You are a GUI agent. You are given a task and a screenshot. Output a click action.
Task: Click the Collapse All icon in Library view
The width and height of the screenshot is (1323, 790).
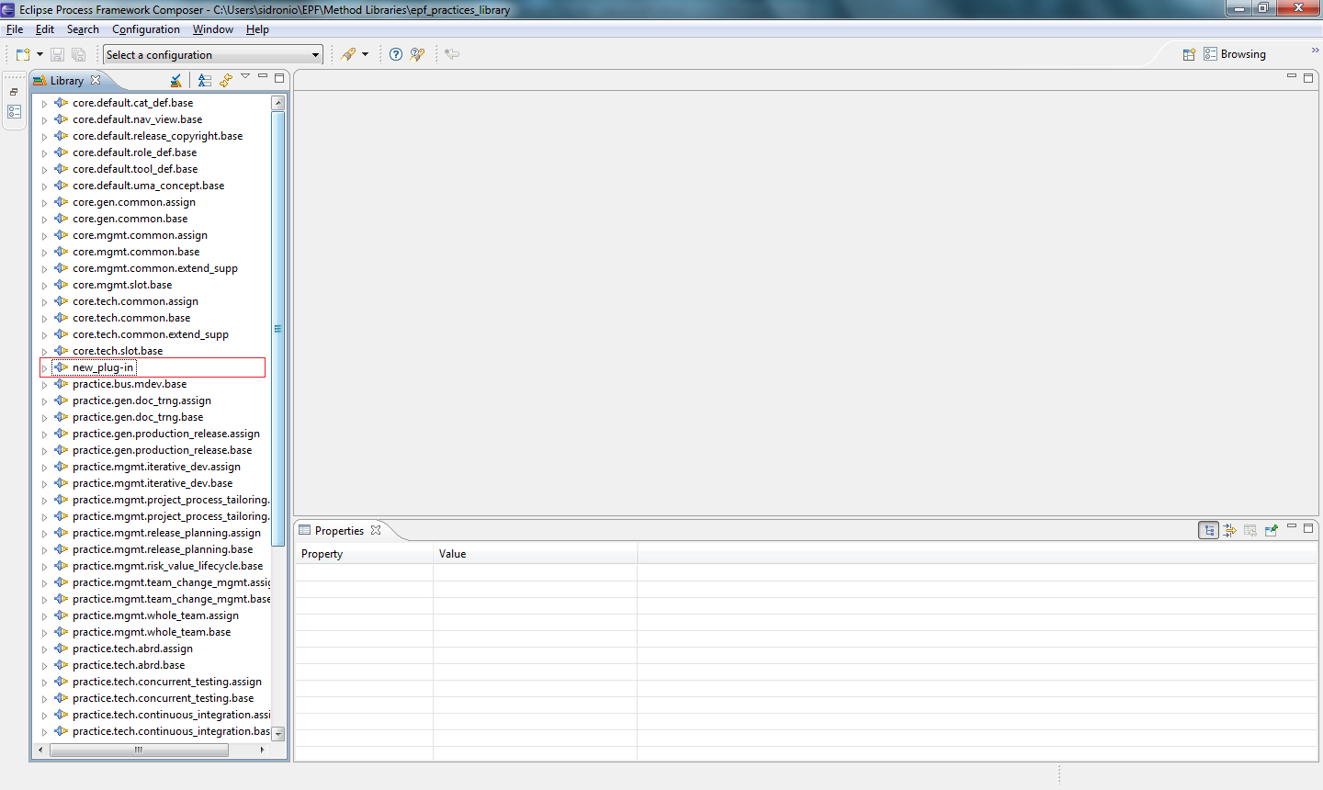(x=205, y=81)
